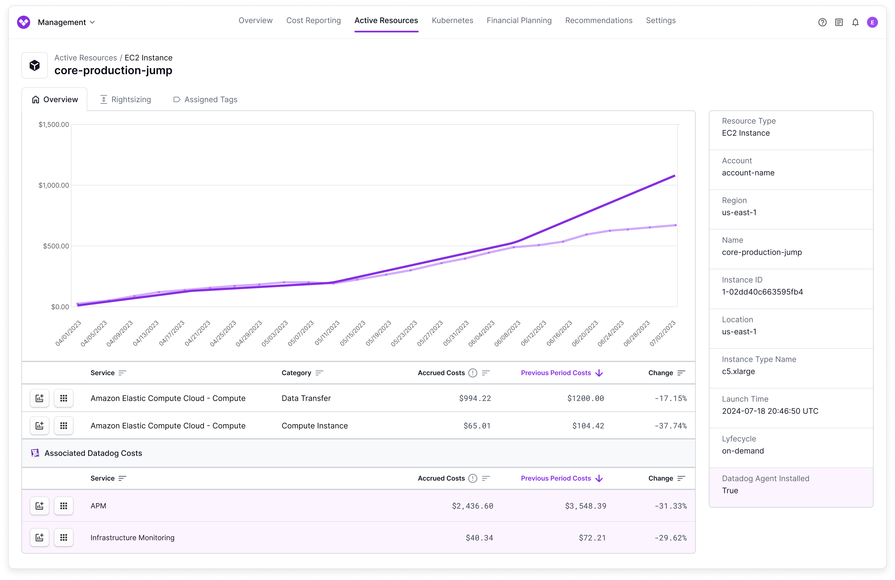Open the documentation notes icon
Image resolution: width=895 pixels, height=580 pixels.
coord(839,22)
